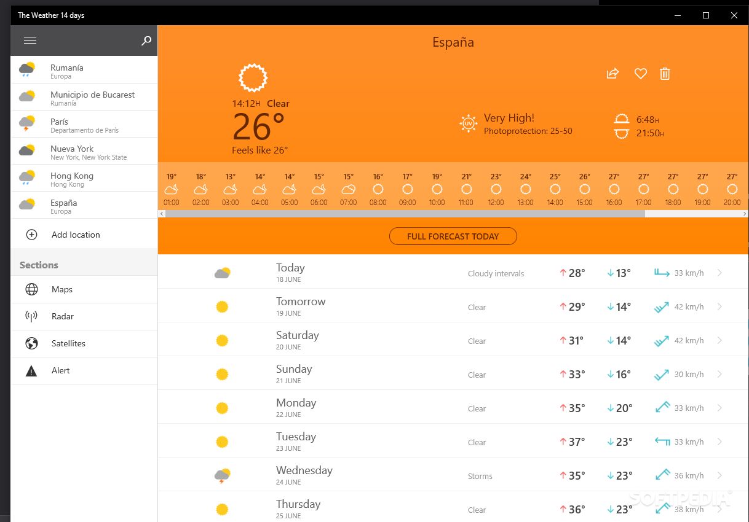
Task: Click the 'Storms' condition on Wednesday
Action: click(x=480, y=476)
